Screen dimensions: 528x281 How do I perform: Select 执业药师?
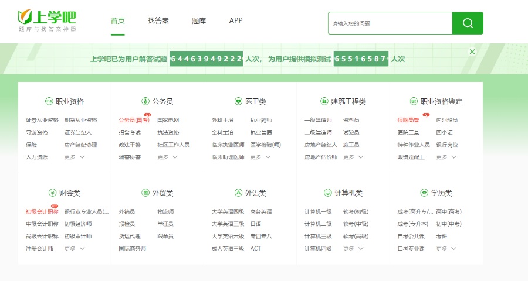(261, 120)
